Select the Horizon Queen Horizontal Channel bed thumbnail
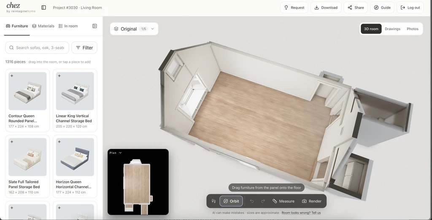The image size is (432, 220). (75, 157)
